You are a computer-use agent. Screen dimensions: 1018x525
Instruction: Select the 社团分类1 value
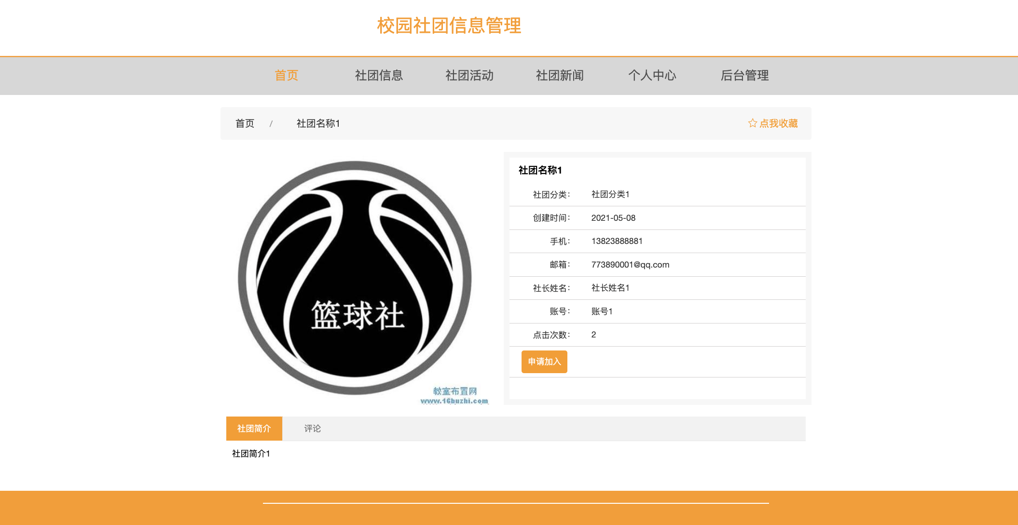(x=610, y=194)
